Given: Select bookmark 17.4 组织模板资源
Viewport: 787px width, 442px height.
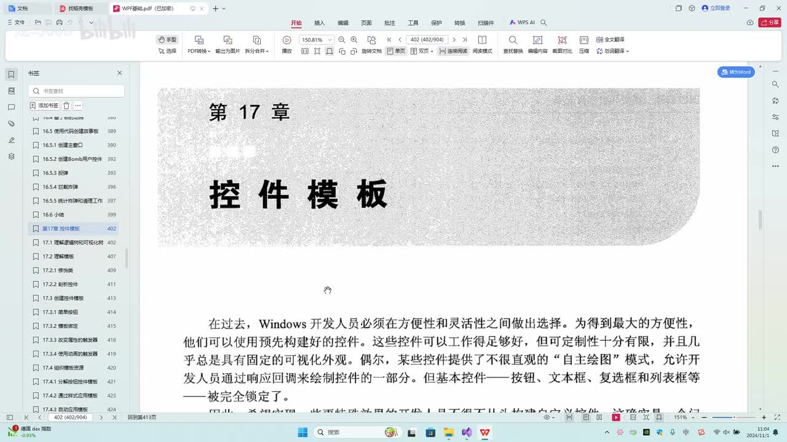Looking at the screenshot, I should pos(74,368).
